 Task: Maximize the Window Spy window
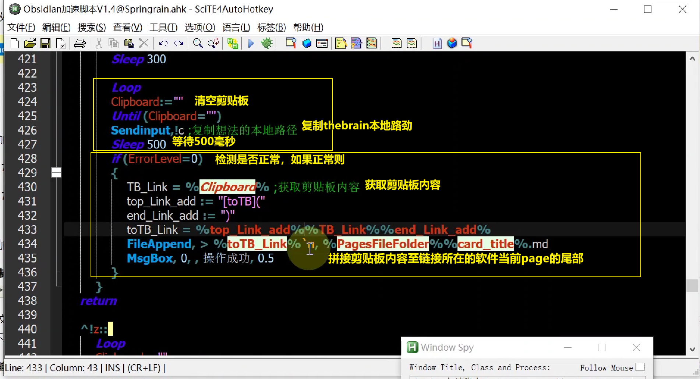tap(602, 347)
